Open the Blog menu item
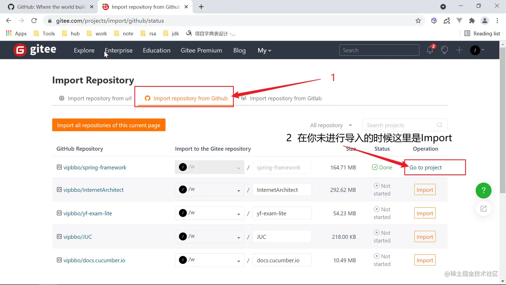Image resolution: width=506 pixels, height=285 pixels. tap(239, 50)
